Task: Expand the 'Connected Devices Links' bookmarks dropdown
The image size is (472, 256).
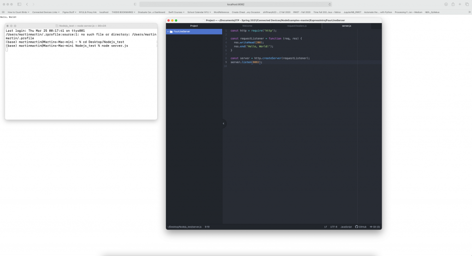Action: 44,12
